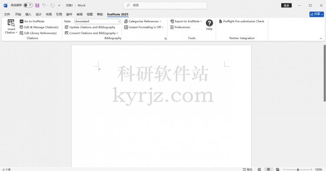The width and height of the screenshot is (326, 171).
Task: Click Update Citations and Bibliography
Action: [90, 27]
